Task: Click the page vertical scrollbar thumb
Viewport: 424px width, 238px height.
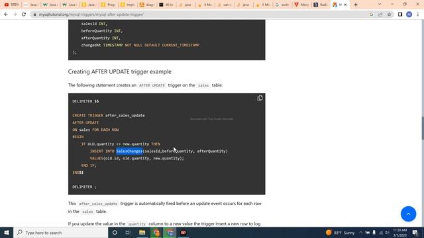Action: [x=423, y=128]
